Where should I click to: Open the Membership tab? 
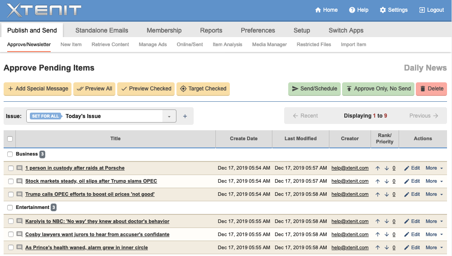pos(164,30)
